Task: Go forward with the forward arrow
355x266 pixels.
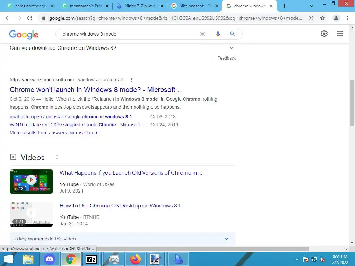Action: [x=19, y=18]
